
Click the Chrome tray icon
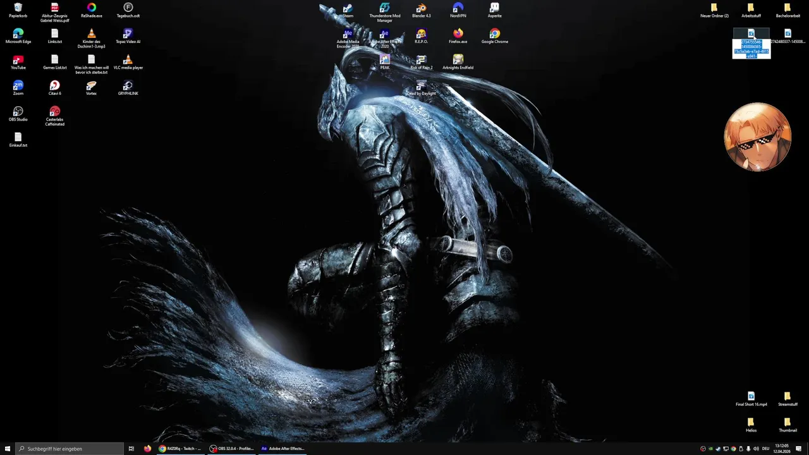pos(733,449)
